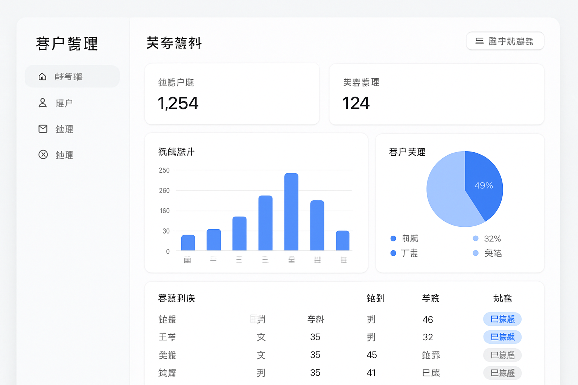Image resolution: width=578 pixels, height=385 pixels.
Task: Click the light blue legend dot next to 32%
Action: [475, 238]
